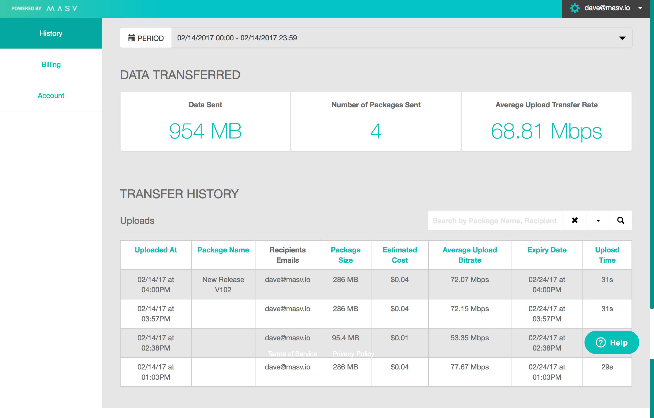Sort by the Uploaded At column
The width and height of the screenshot is (654, 418).
(x=156, y=250)
